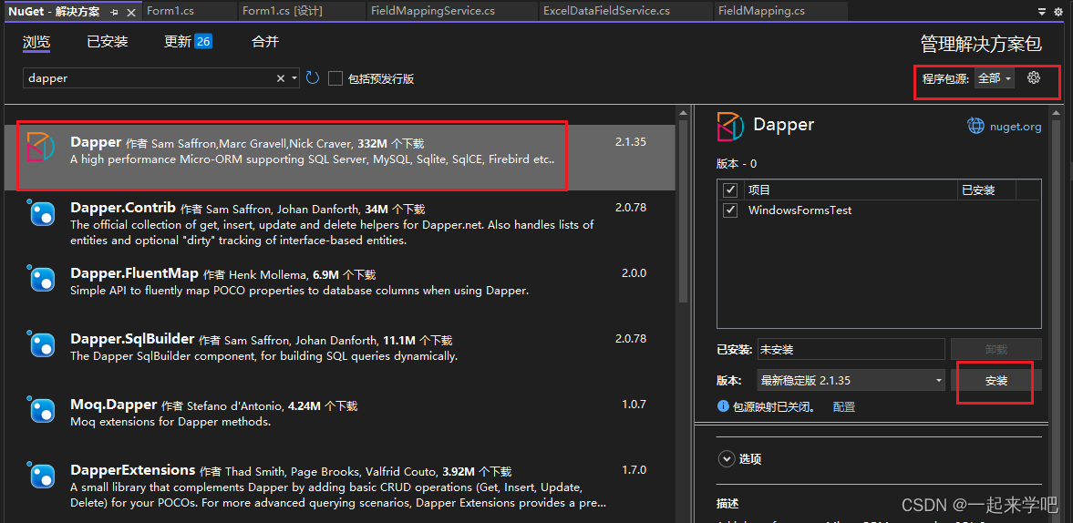Click version 1.0.7 of Moq.Dapper
This screenshot has height=523, width=1073.
pyautogui.click(x=634, y=404)
